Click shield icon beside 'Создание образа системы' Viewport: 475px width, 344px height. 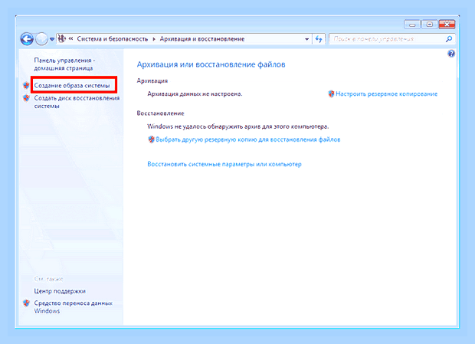pos(26,85)
